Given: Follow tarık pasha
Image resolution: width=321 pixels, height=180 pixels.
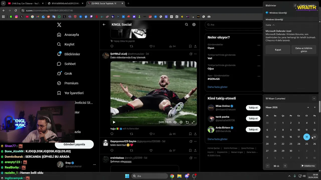Looking at the screenshot, I should pos(253,118).
